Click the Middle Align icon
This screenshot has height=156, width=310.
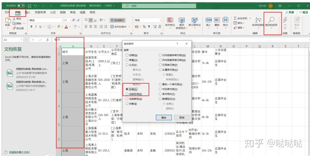91,20
